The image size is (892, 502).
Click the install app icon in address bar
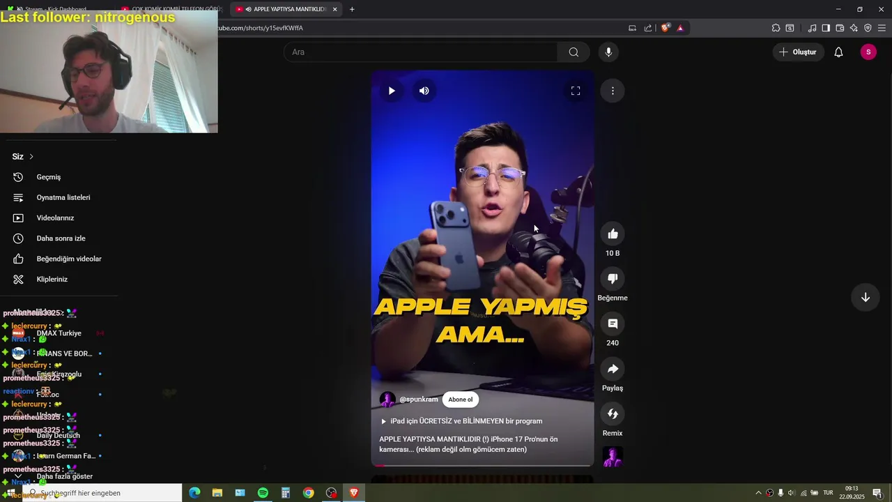[x=632, y=28]
